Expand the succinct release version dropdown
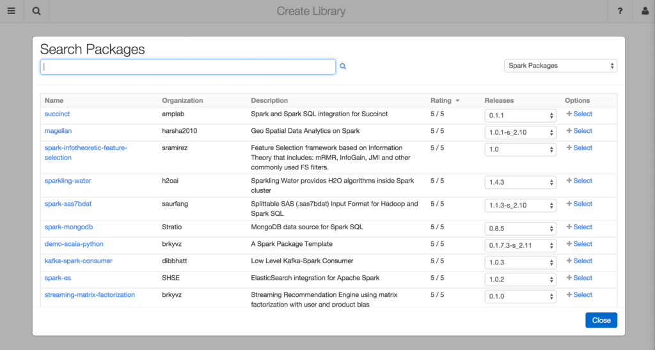Screen dimensions: 655x350 pyautogui.click(x=520, y=116)
